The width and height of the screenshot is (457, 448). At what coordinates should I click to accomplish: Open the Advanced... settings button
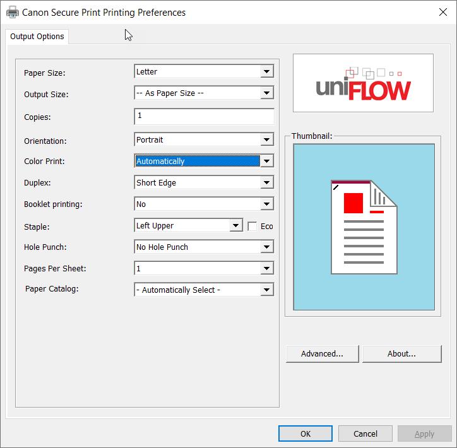click(x=322, y=354)
